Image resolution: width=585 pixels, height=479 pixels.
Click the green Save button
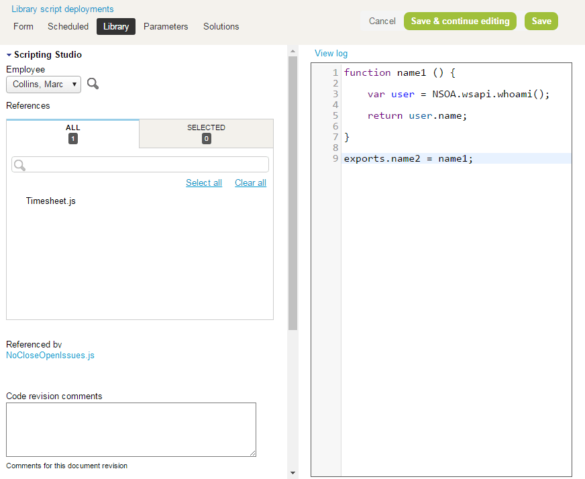click(x=541, y=21)
